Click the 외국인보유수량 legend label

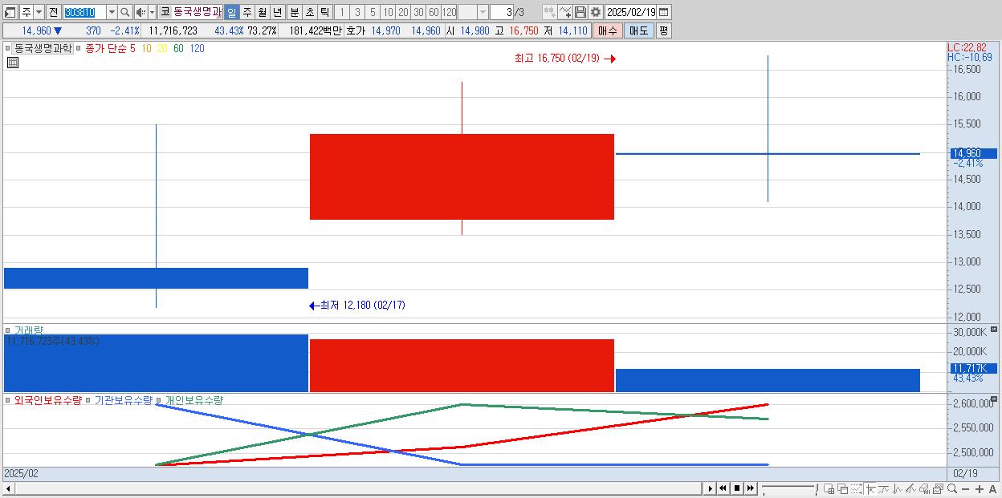[47, 400]
